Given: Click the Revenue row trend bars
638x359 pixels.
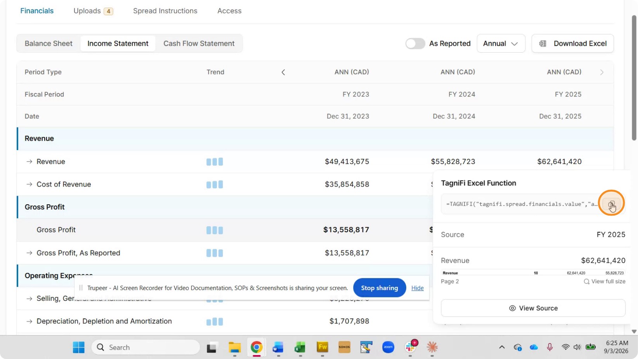Looking at the screenshot, I should click(215, 162).
